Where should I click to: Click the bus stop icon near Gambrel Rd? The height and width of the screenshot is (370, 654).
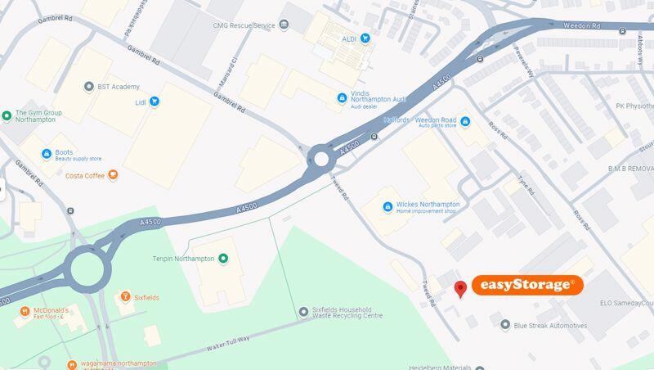pyautogui.click(x=70, y=211)
